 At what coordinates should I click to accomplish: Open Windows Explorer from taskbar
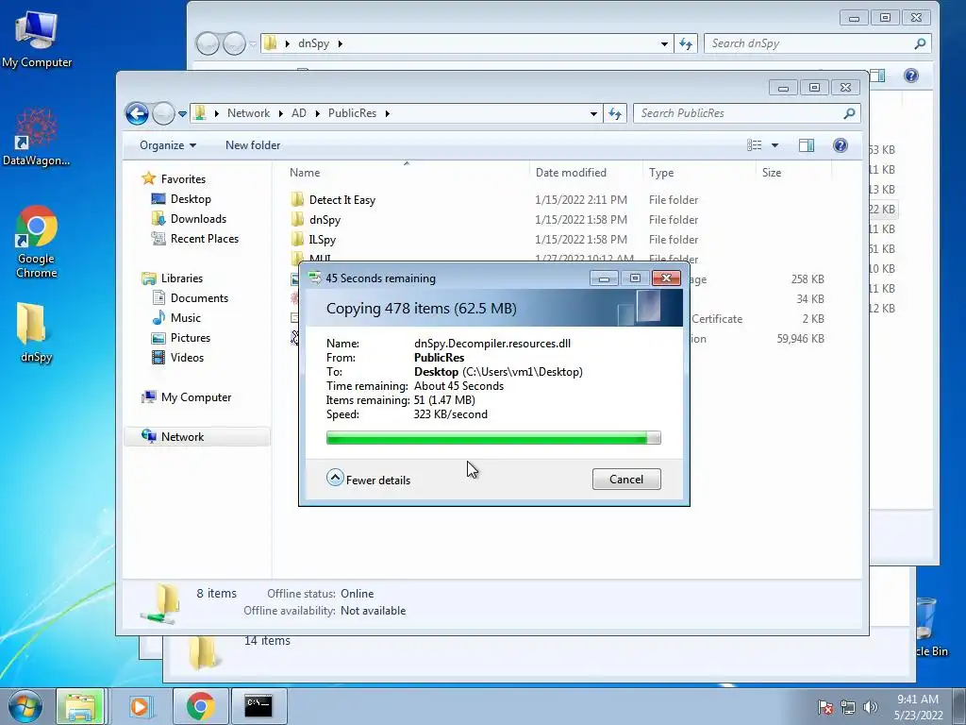coord(80,706)
